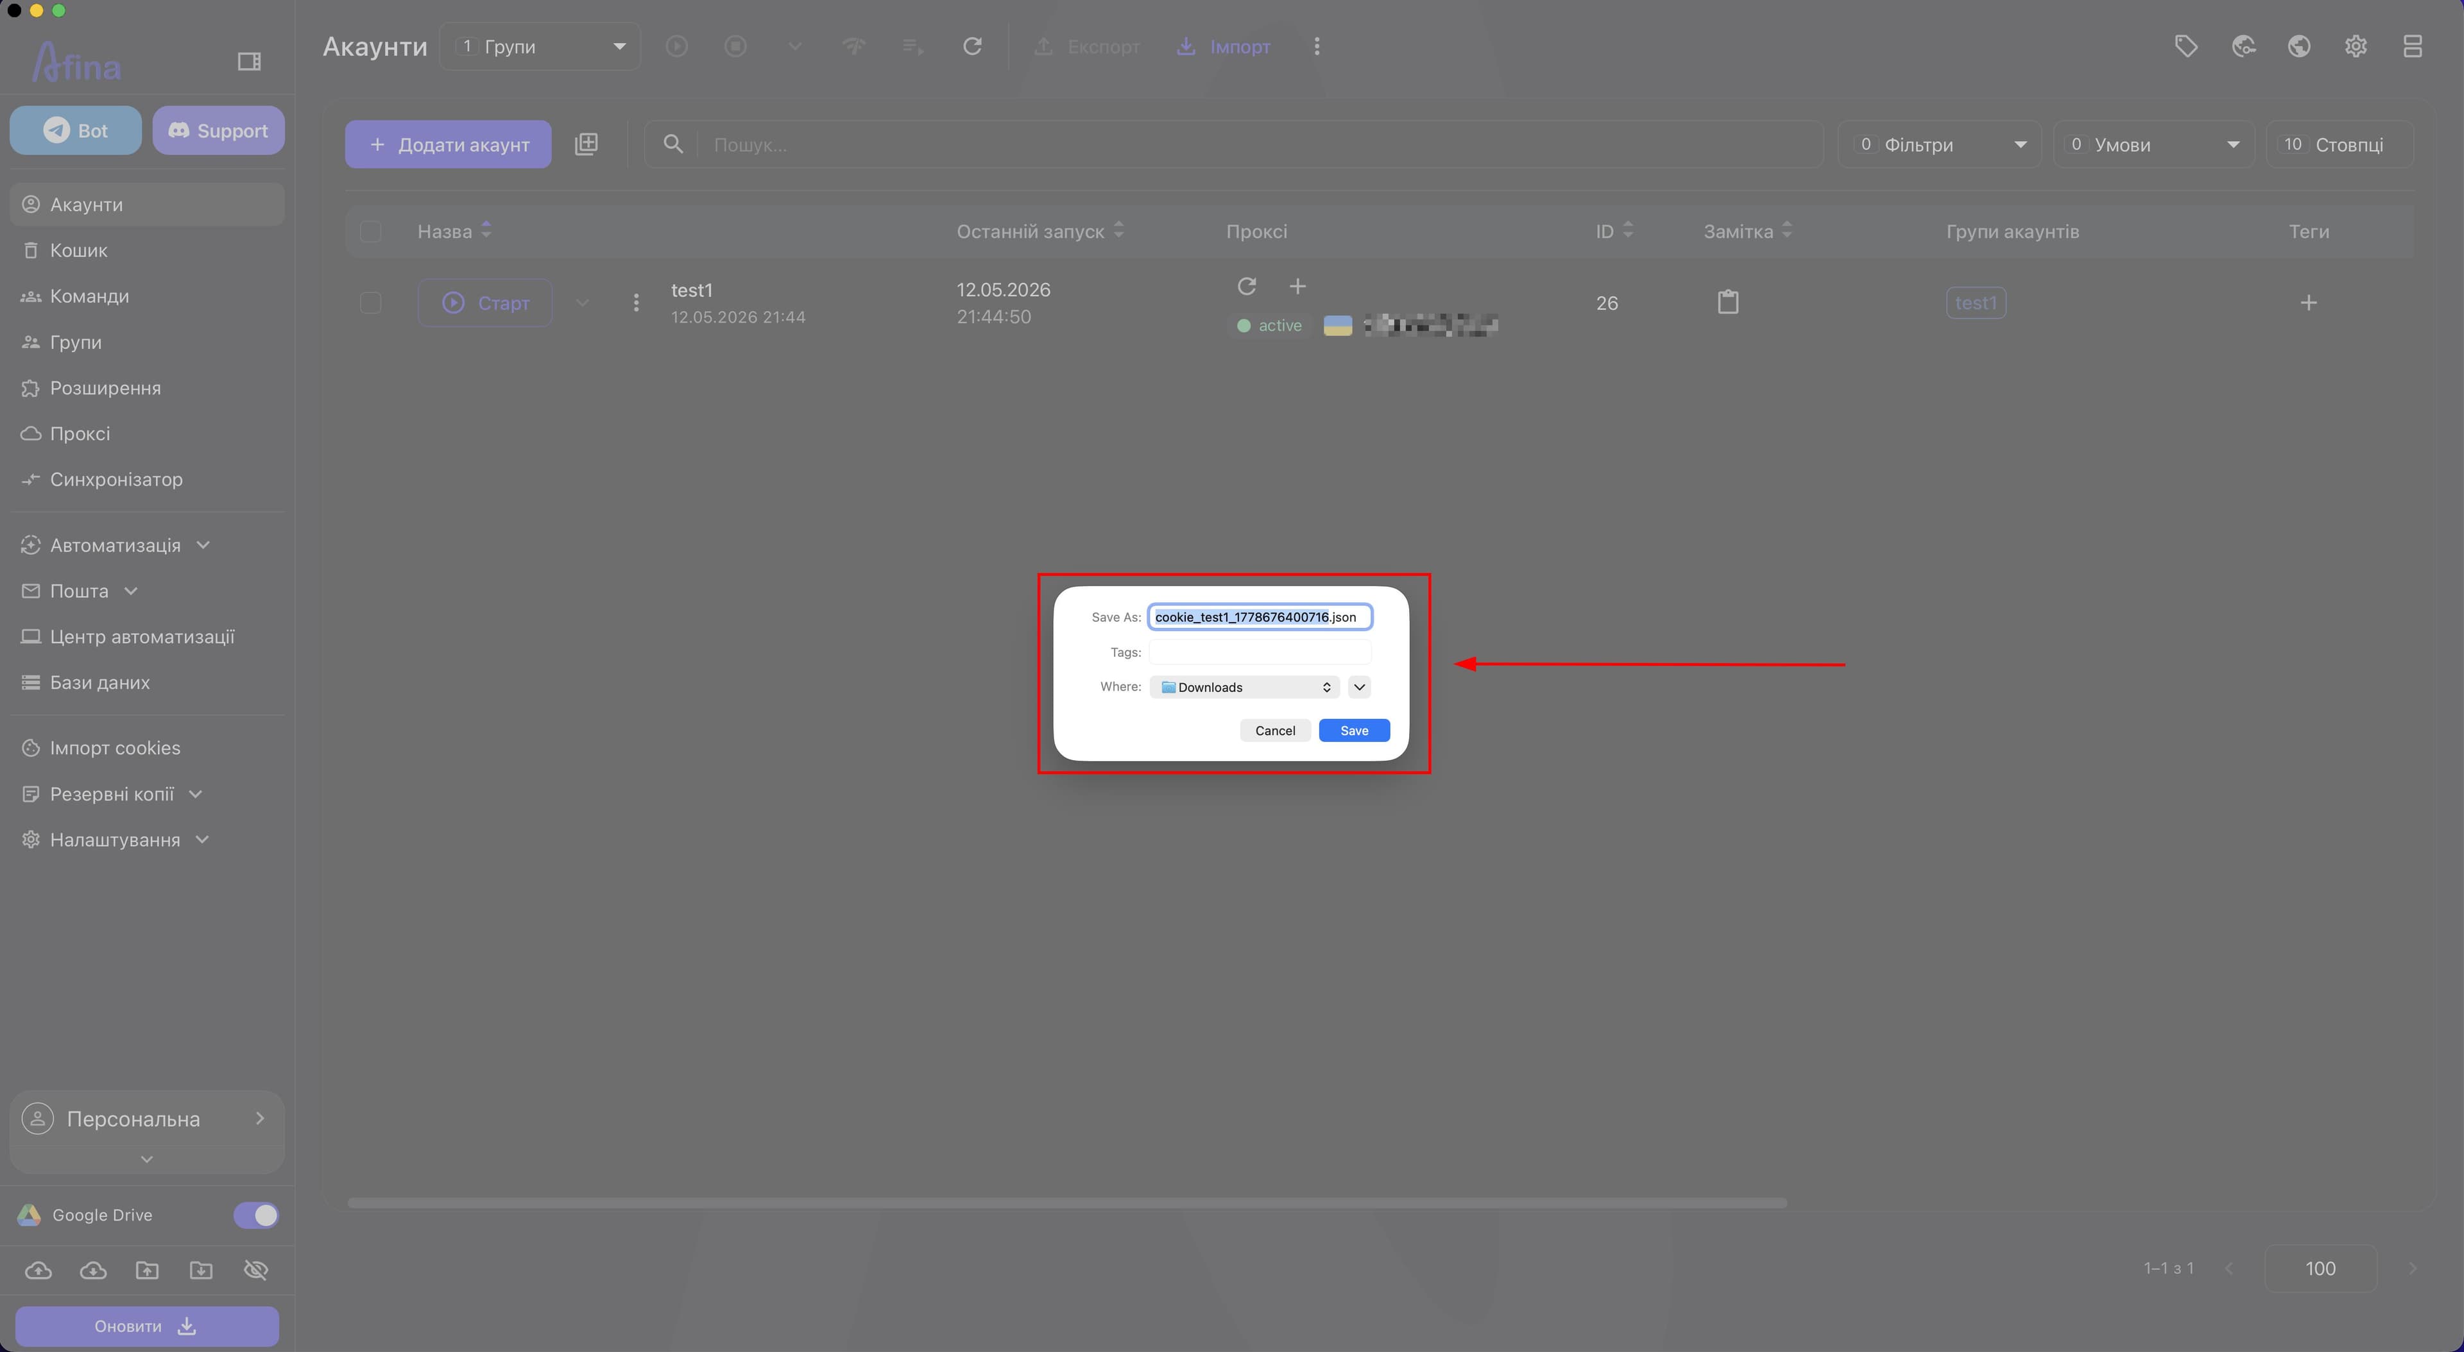Viewport: 2464px width, 1352px height.
Task: Open the Умови dropdown
Action: 2154,144
